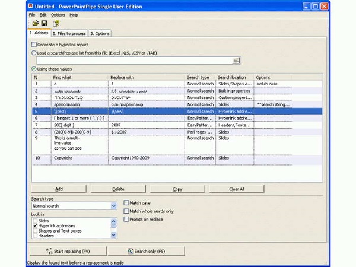Click Look in list scroll up arrow
Viewport: 356px width, 267px height.
pyautogui.click(x=113, y=221)
